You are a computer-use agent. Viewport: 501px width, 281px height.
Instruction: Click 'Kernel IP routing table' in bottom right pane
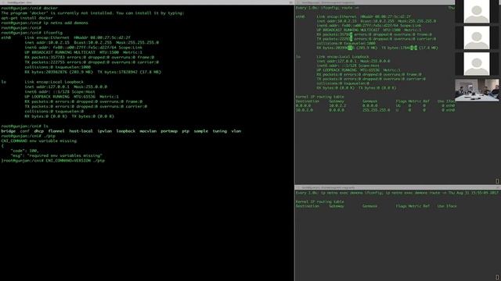point(320,201)
